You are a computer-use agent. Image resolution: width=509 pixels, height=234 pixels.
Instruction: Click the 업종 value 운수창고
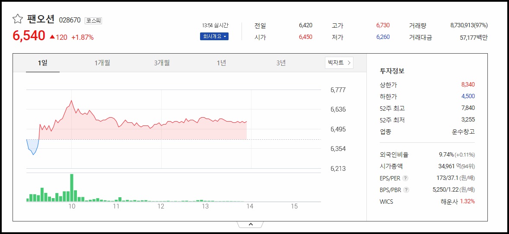coord(463,131)
